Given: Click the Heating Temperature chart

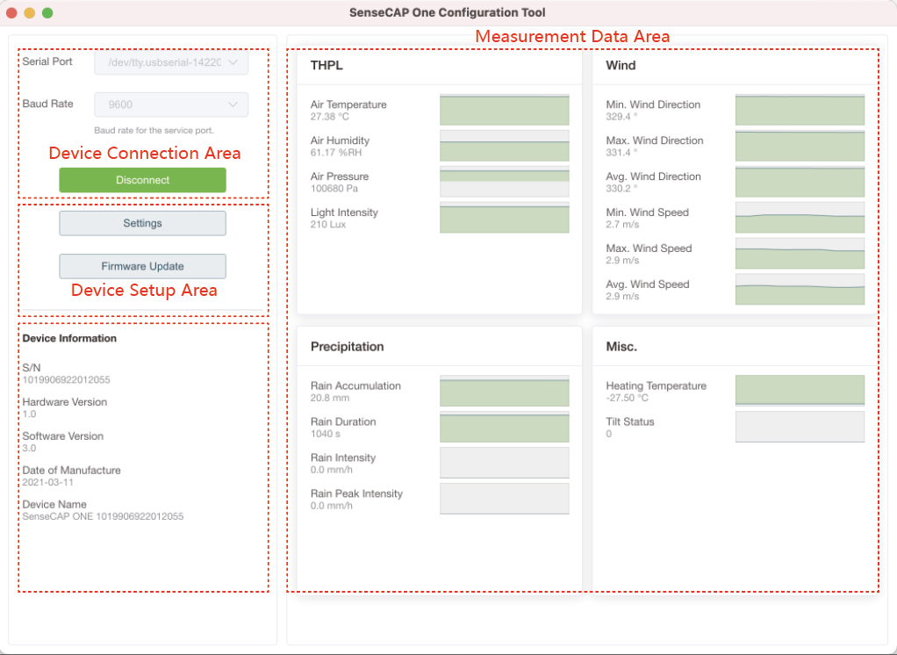Looking at the screenshot, I should point(800,392).
